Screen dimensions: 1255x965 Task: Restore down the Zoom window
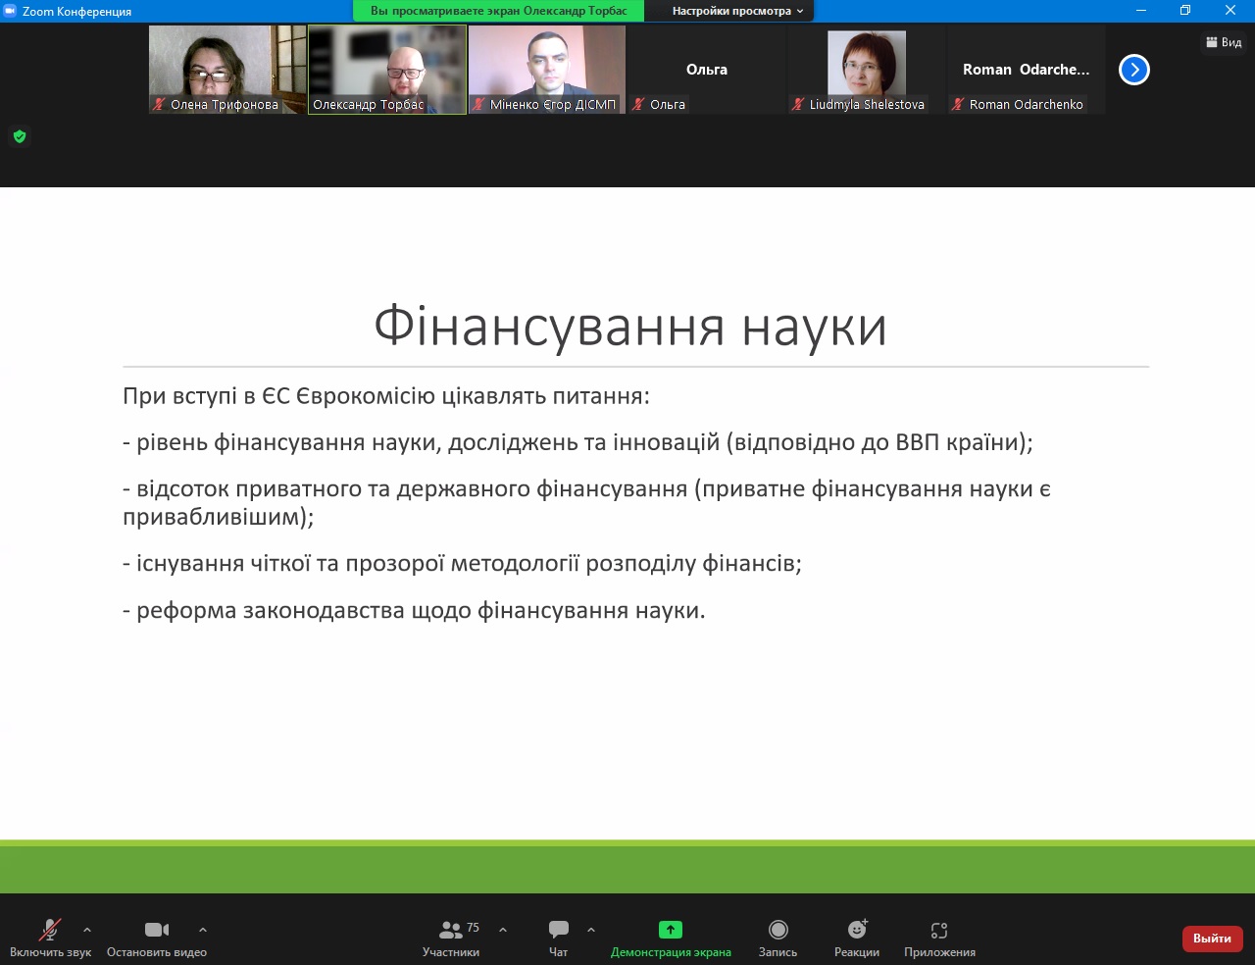[1185, 11]
